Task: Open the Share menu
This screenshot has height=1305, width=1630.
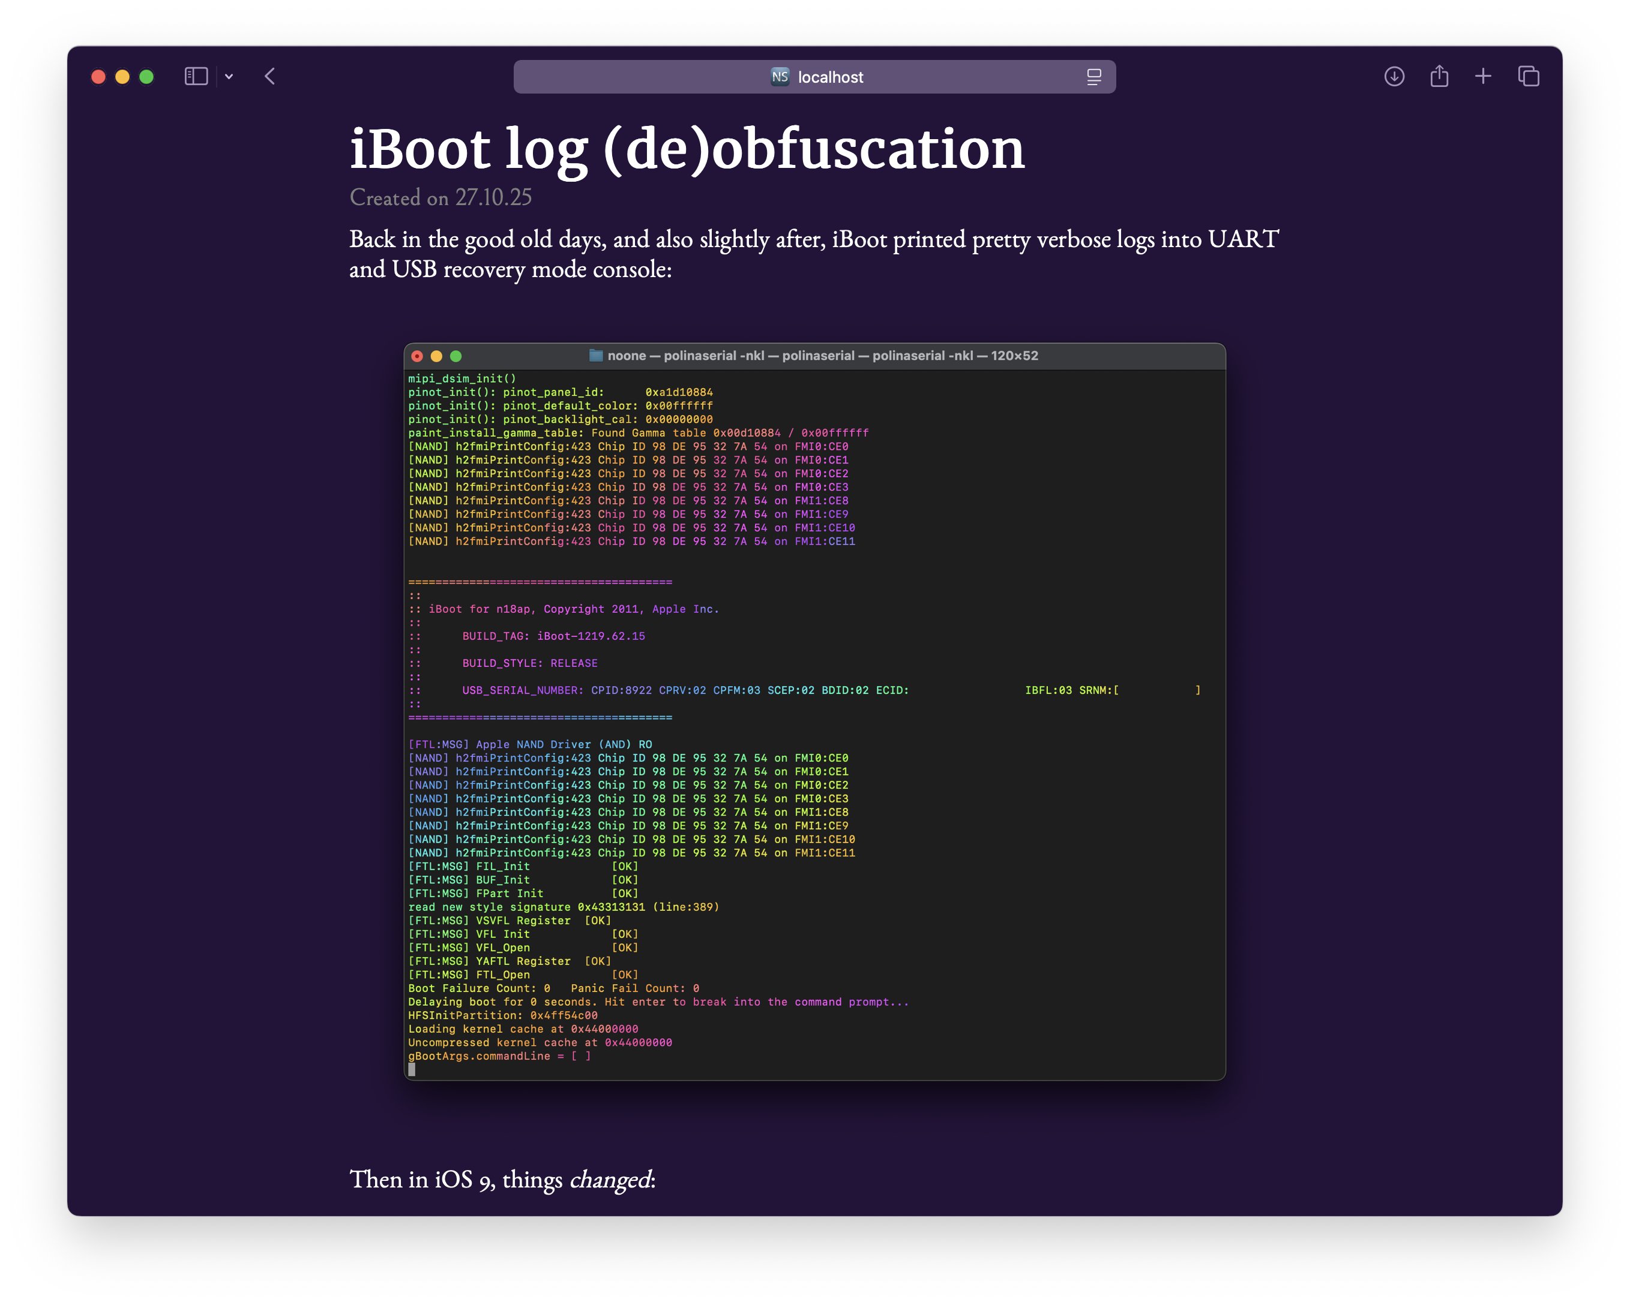Action: tap(1439, 76)
